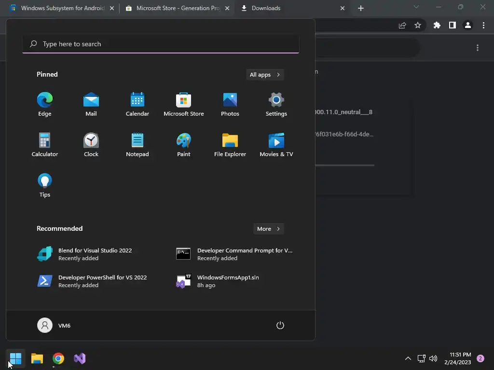
Task: Click the Start button on taskbar
Action: pos(16,358)
